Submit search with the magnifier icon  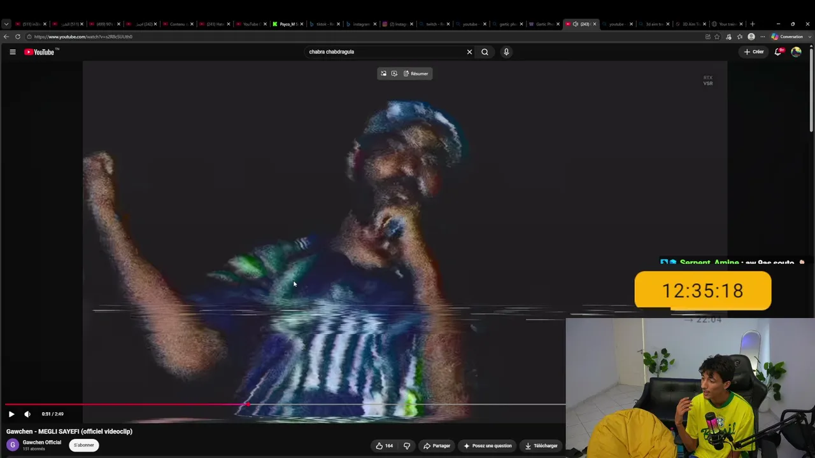pos(485,52)
